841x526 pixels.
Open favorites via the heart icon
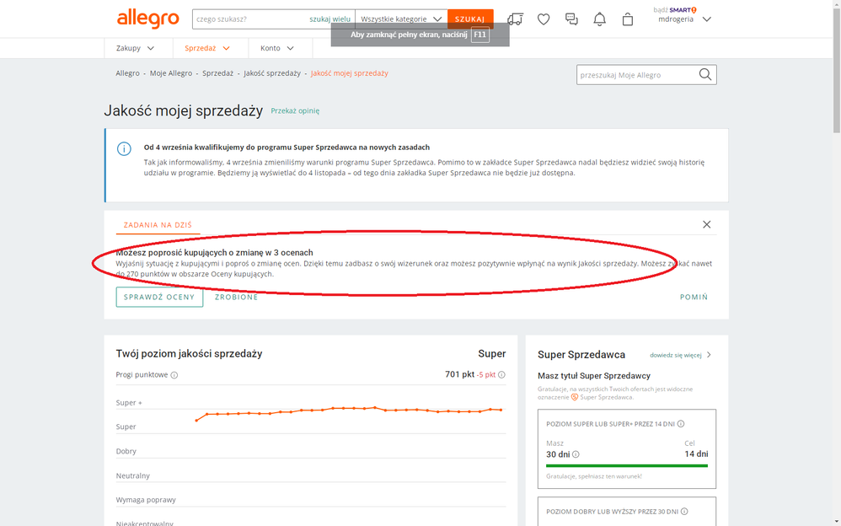click(x=544, y=19)
